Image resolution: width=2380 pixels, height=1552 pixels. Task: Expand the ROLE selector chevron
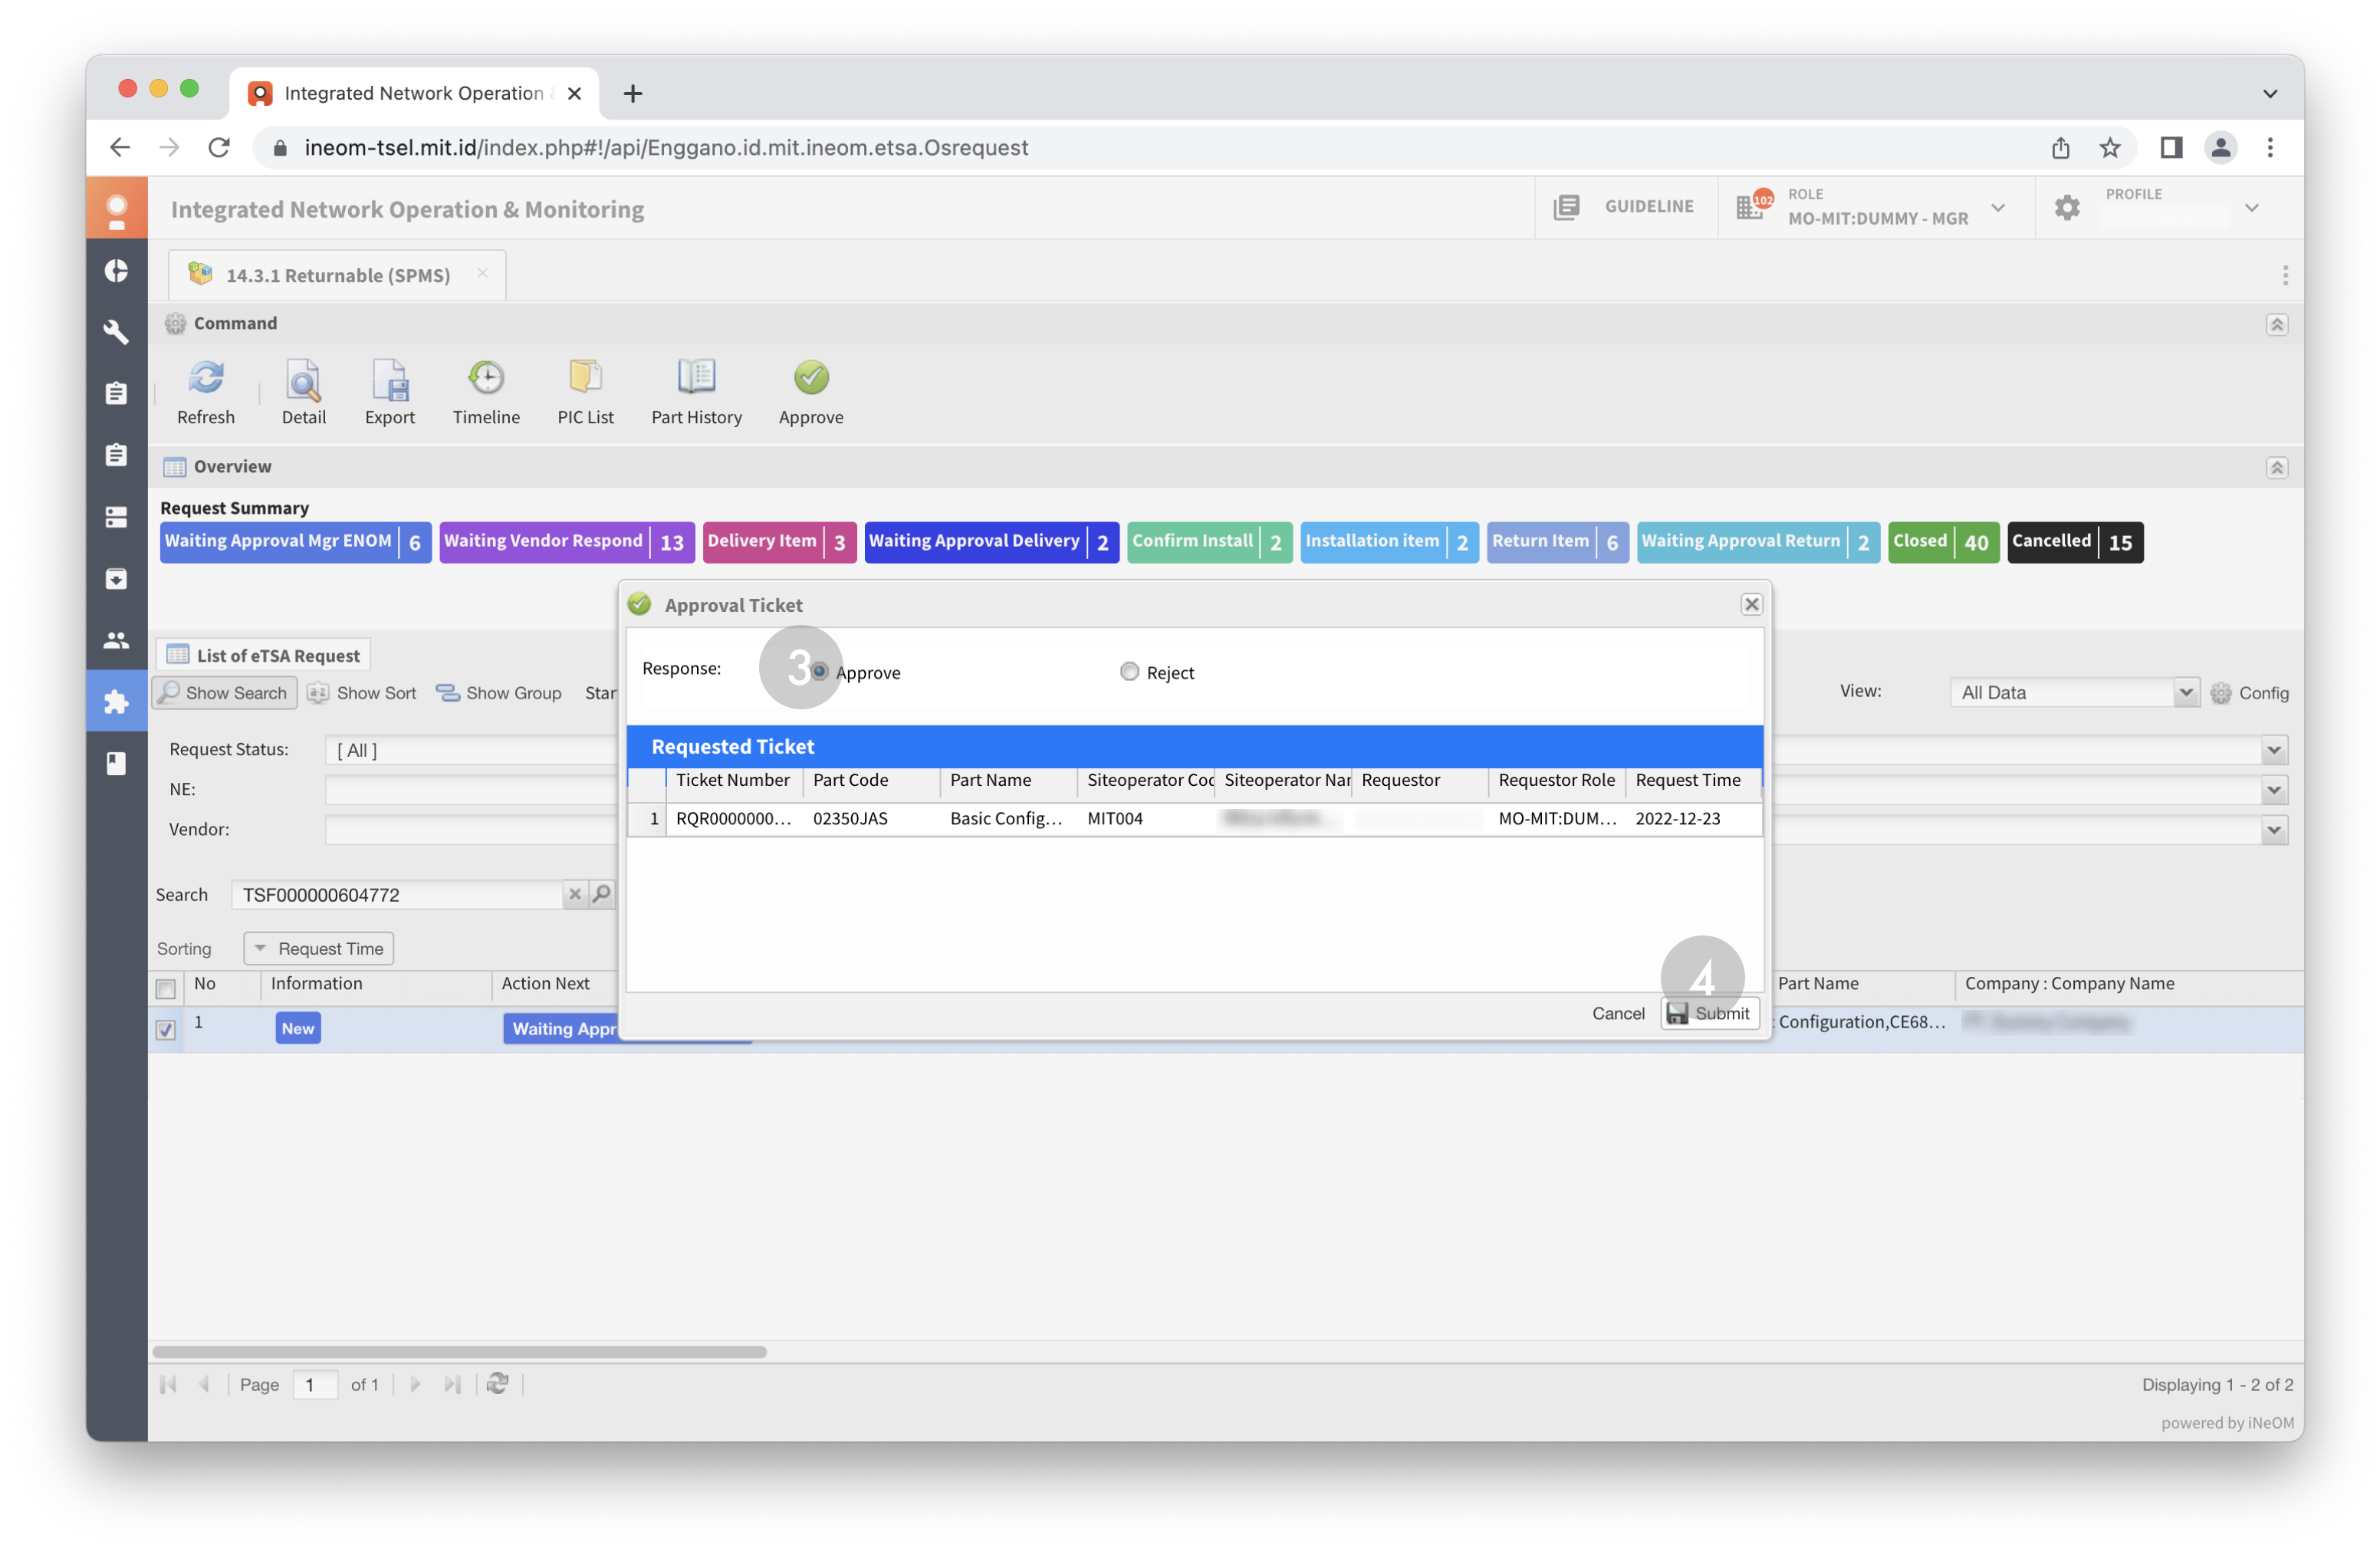click(x=1997, y=207)
